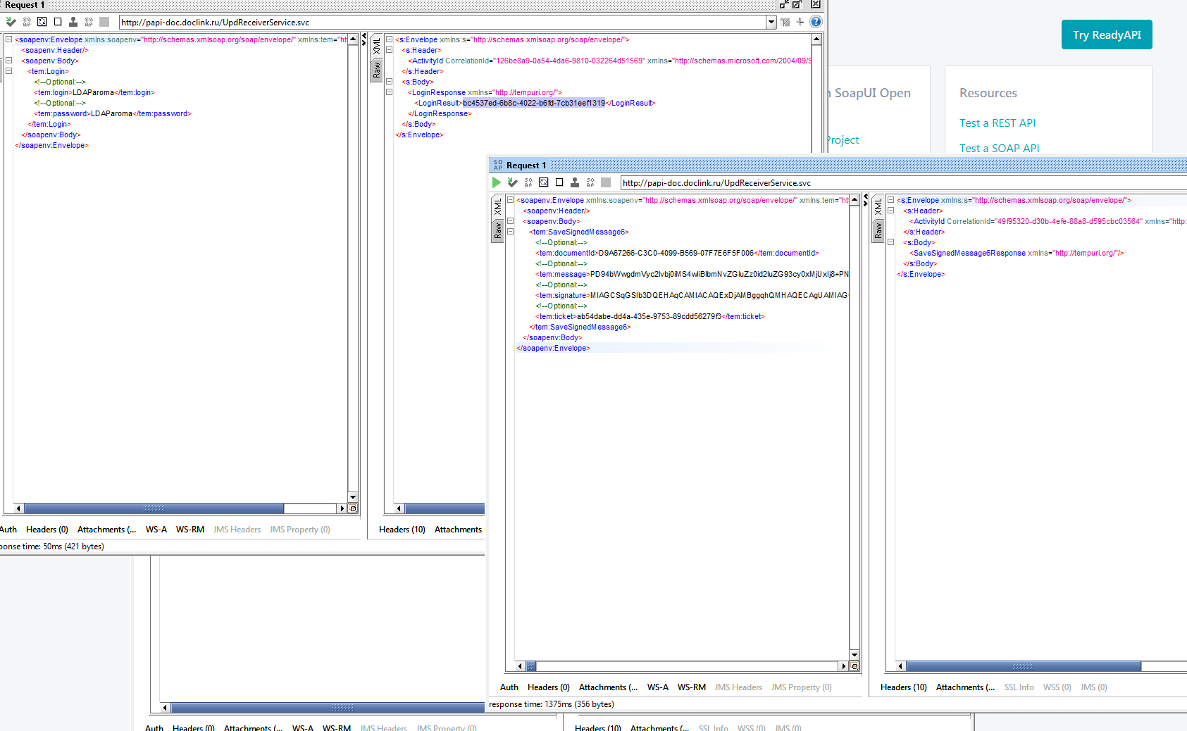Open Headers (10) tab under SaveSignedMessage6Response
Screen dimensions: 1187x731
point(904,687)
